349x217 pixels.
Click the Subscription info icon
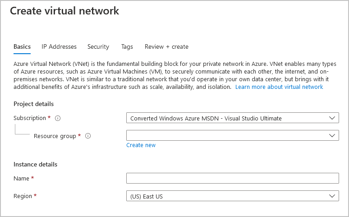pos(58,118)
